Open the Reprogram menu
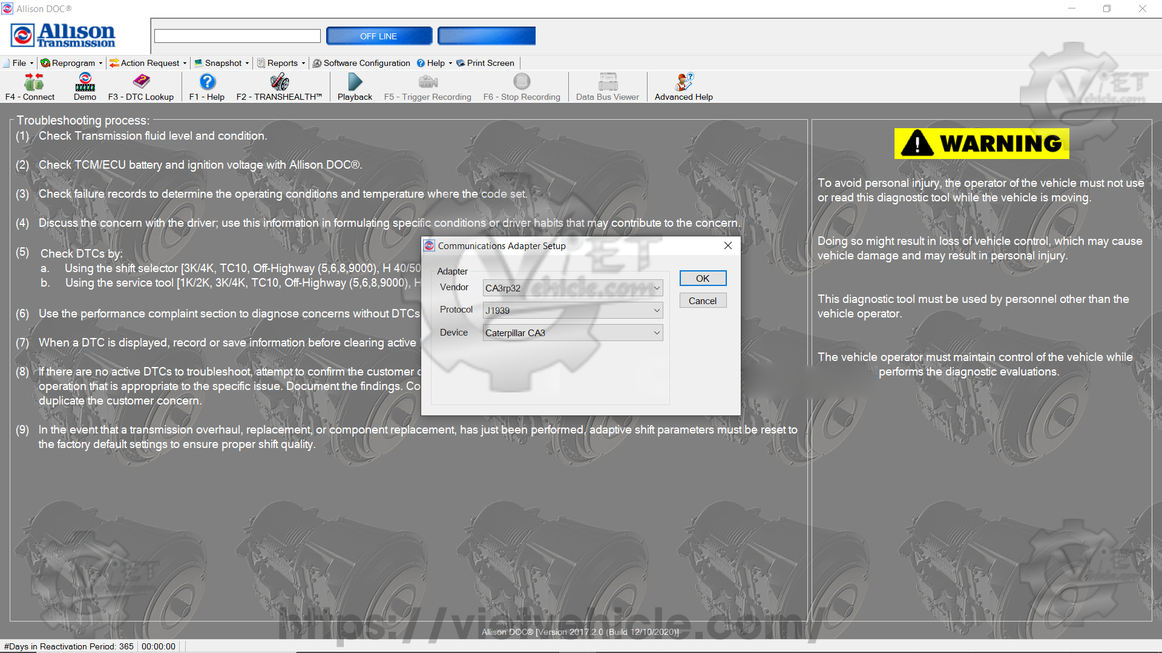This screenshot has width=1162, height=653. coord(71,63)
